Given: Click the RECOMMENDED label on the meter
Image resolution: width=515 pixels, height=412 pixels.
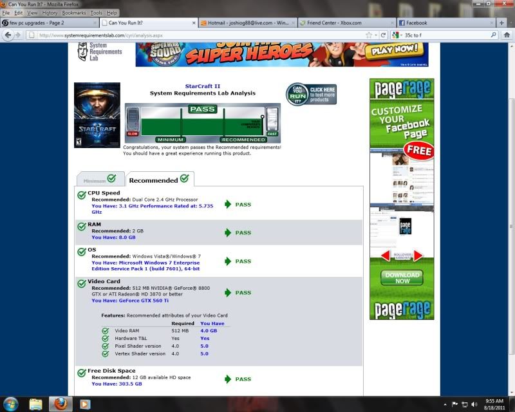Looking at the screenshot, I should (x=243, y=140).
